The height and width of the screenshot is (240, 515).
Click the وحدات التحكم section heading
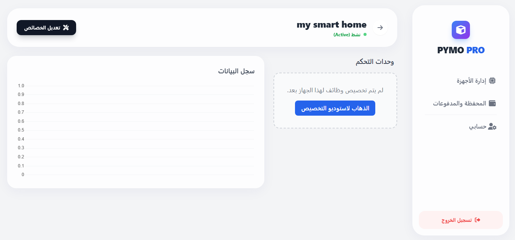tap(375, 62)
